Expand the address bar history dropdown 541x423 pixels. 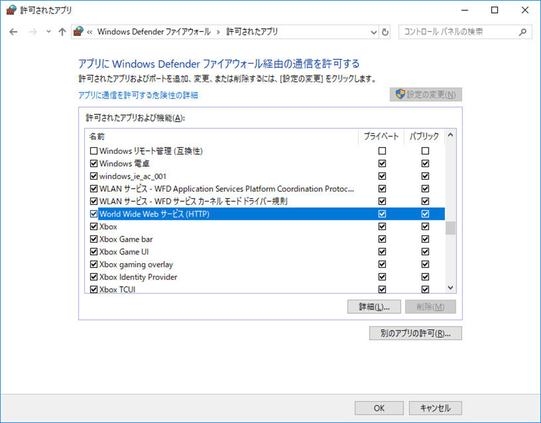[x=374, y=32]
